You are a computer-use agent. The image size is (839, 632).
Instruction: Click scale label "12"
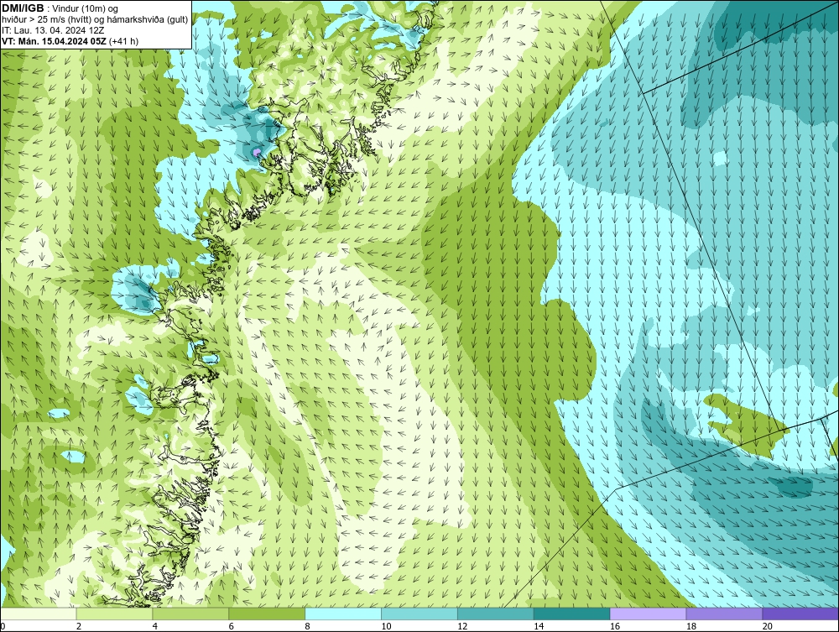(462, 626)
